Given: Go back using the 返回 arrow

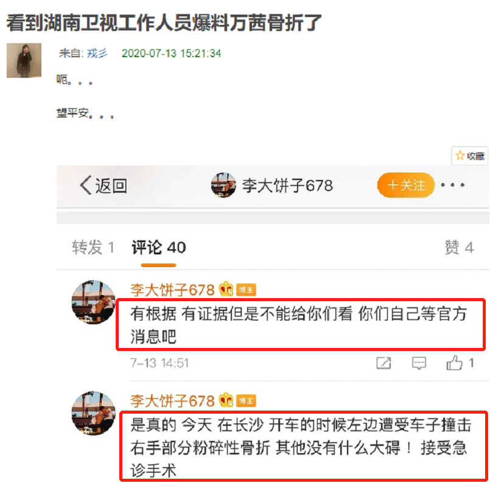Looking at the screenshot, I should [103, 186].
